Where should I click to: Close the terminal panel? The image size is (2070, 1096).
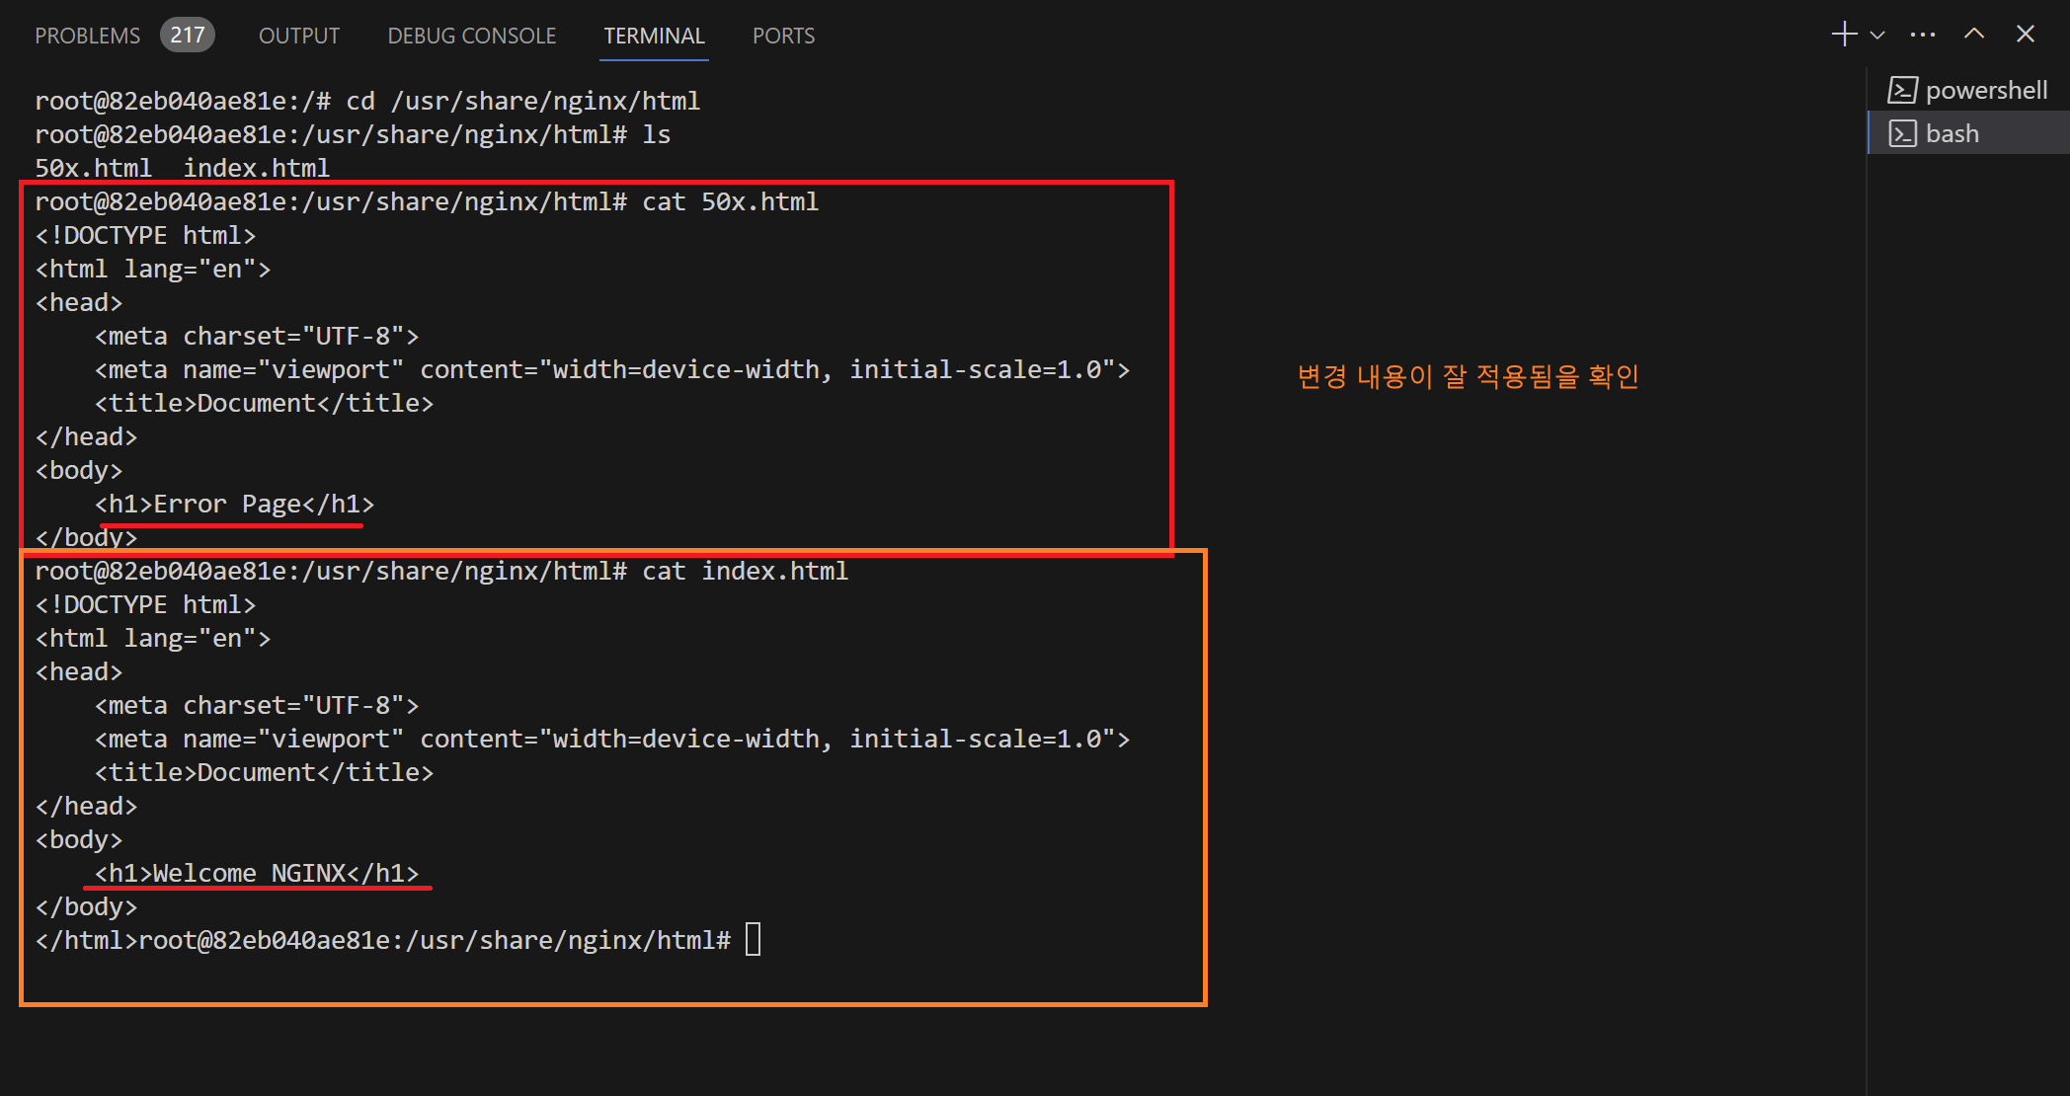pyautogui.click(x=2025, y=35)
